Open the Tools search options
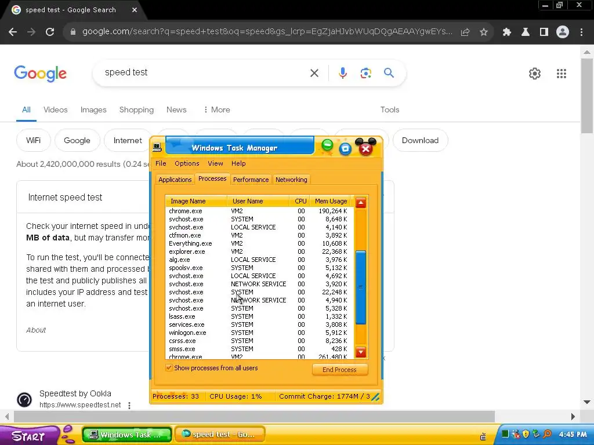 [390, 110]
